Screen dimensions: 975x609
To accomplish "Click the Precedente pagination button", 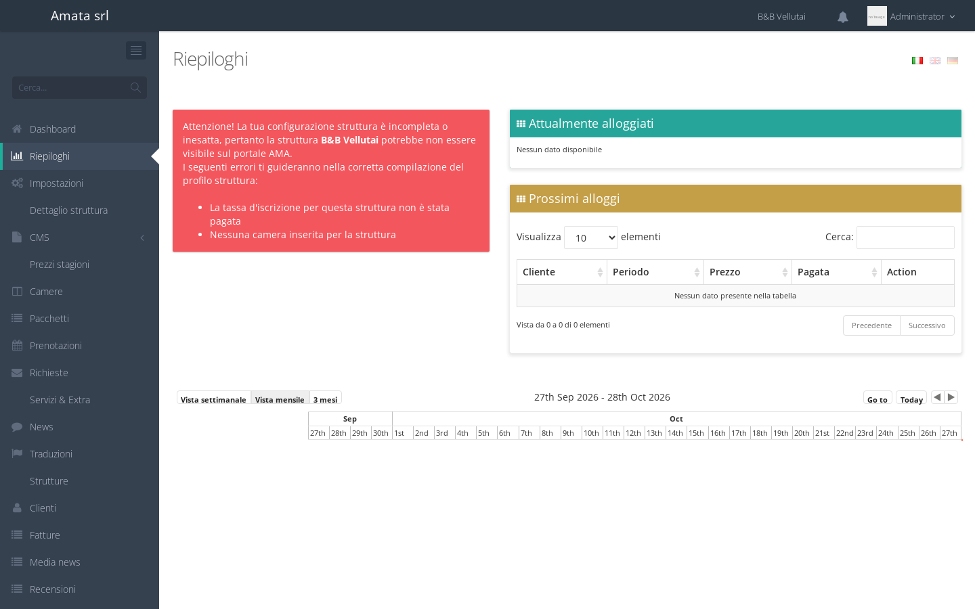I will pos(871,325).
